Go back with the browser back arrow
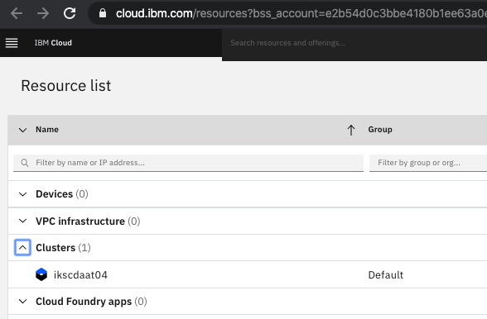Viewport: 487px width, 319px height. point(17,13)
